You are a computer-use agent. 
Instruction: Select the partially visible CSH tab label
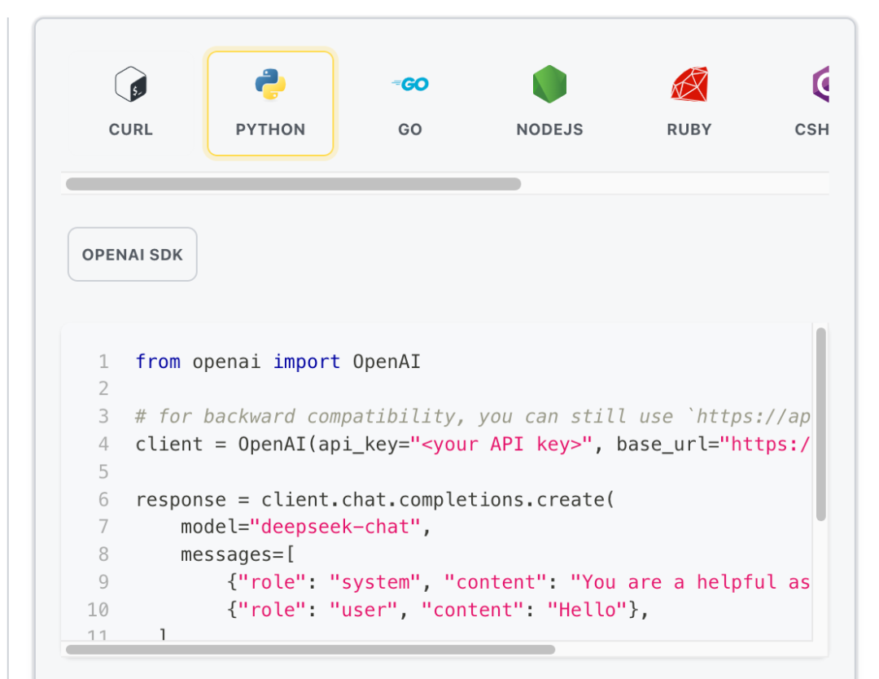click(x=811, y=129)
